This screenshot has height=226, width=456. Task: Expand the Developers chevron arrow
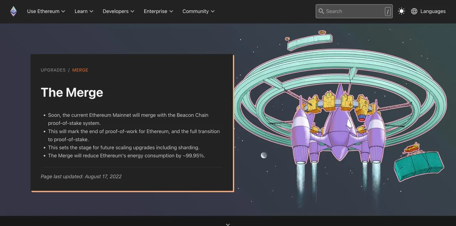(132, 11)
